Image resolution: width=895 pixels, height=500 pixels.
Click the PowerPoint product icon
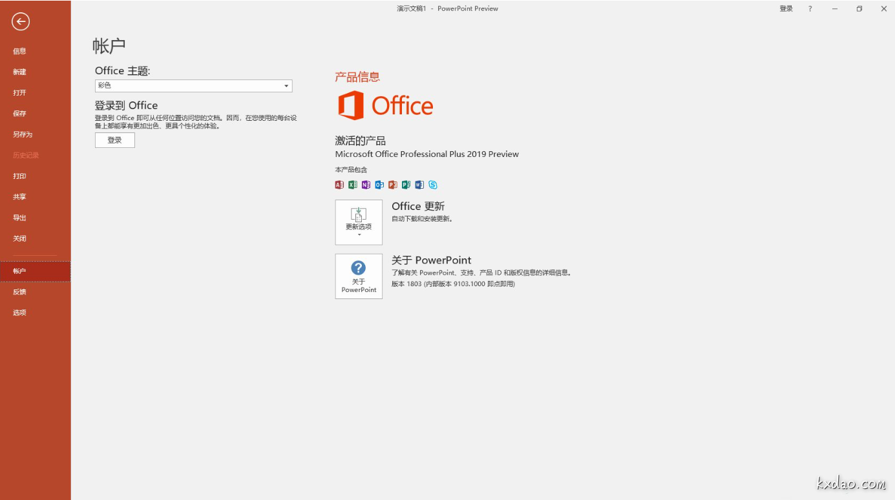pyautogui.click(x=393, y=185)
